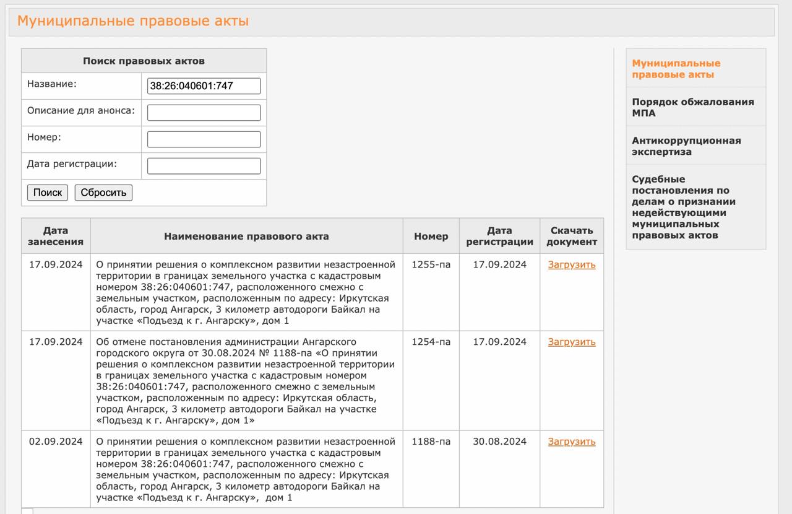Screen dimensions: 792x514
Task: Click the Сбросить button
Action: click(x=103, y=193)
